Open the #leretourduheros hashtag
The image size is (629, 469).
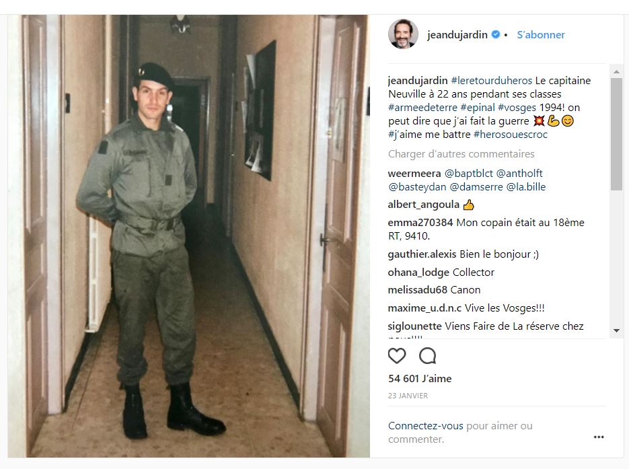pos(491,81)
